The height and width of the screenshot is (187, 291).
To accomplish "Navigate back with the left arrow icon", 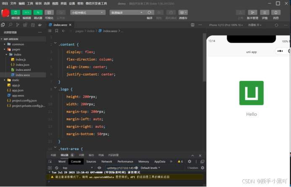I will pos(63,31).
